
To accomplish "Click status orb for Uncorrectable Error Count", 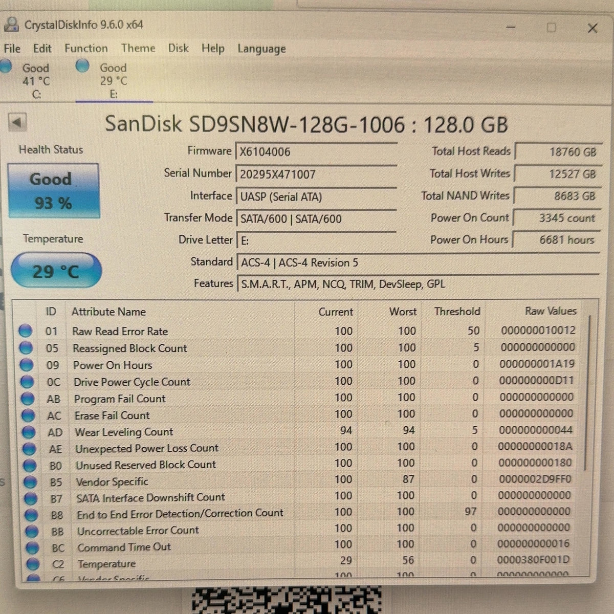I will (32, 532).
